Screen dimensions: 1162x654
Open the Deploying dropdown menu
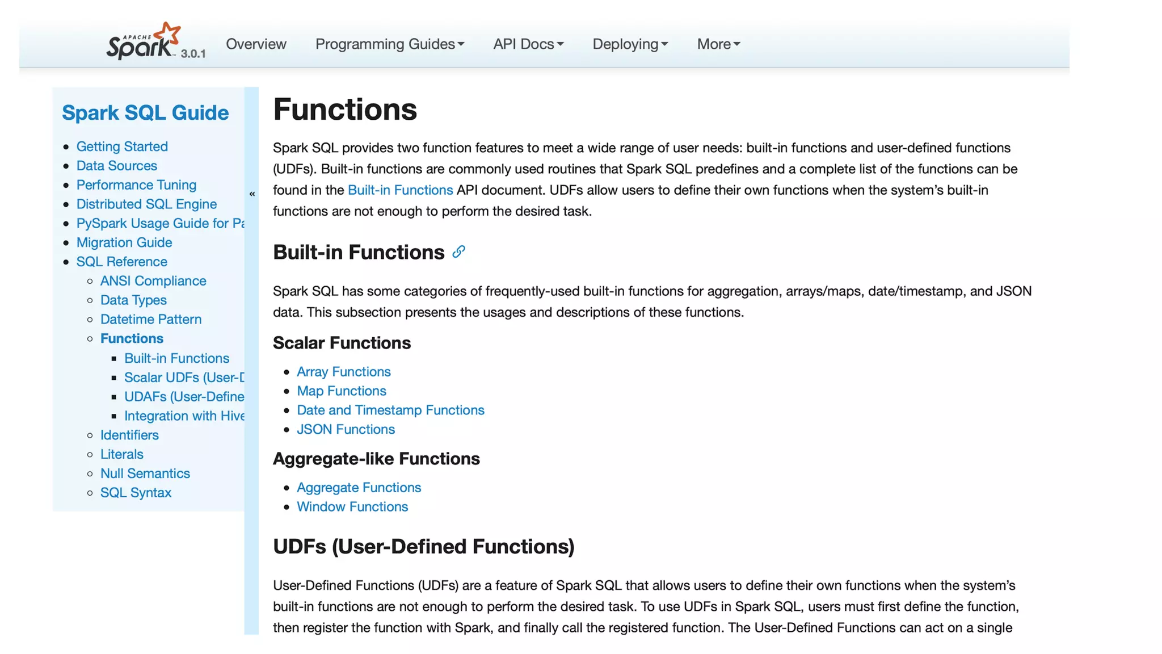click(x=630, y=44)
